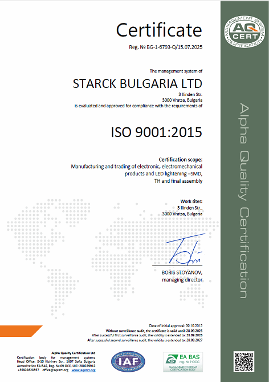The width and height of the screenshot is (269, 382).
Task: Click the AQ CERT logo badge
Action: (244, 32)
